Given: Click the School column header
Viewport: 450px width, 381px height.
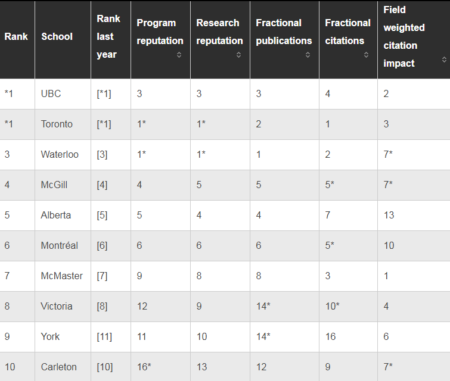Looking at the screenshot, I should [57, 37].
